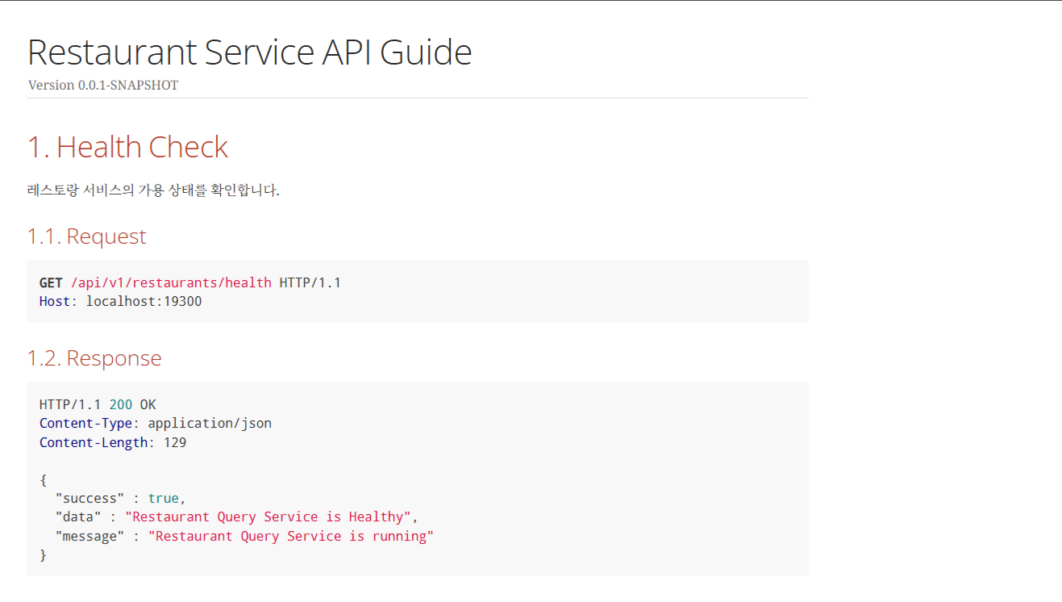This screenshot has height=602, width=1062.
Task: Click the "true" JSON value
Action: [x=164, y=499]
